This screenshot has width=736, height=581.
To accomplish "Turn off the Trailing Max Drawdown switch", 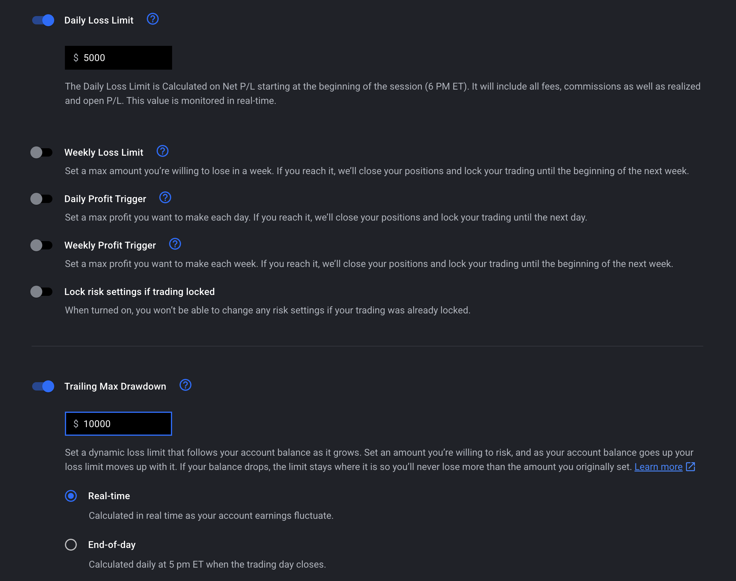I will pyautogui.click(x=43, y=386).
